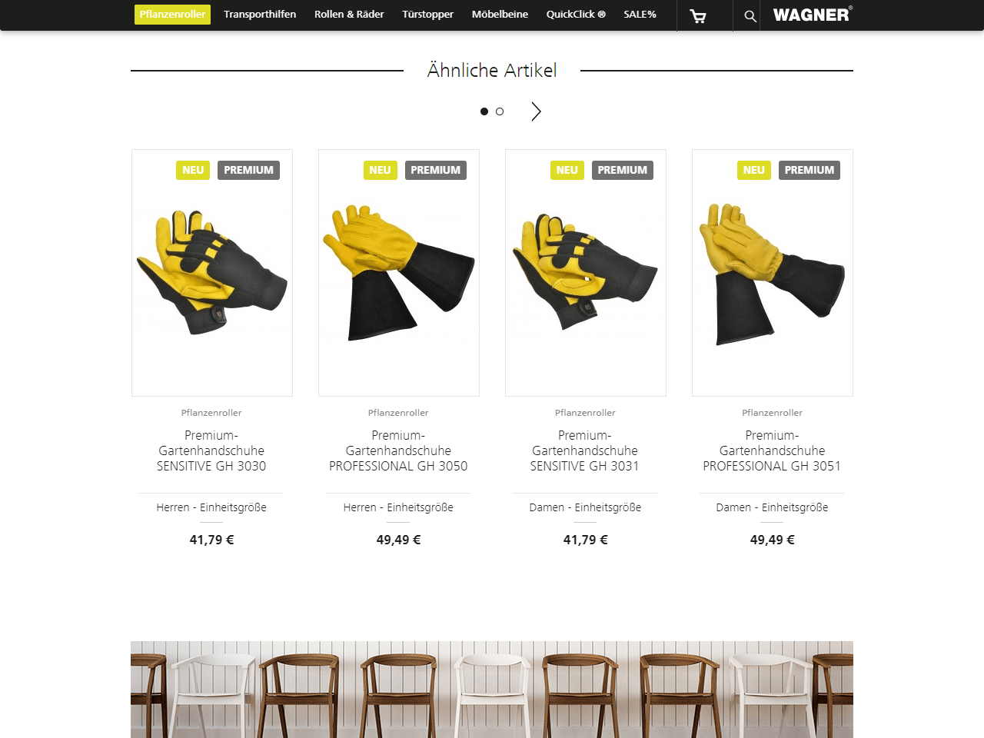984x738 pixels.
Task: Open the Möbelbeine category
Action: click(500, 15)
